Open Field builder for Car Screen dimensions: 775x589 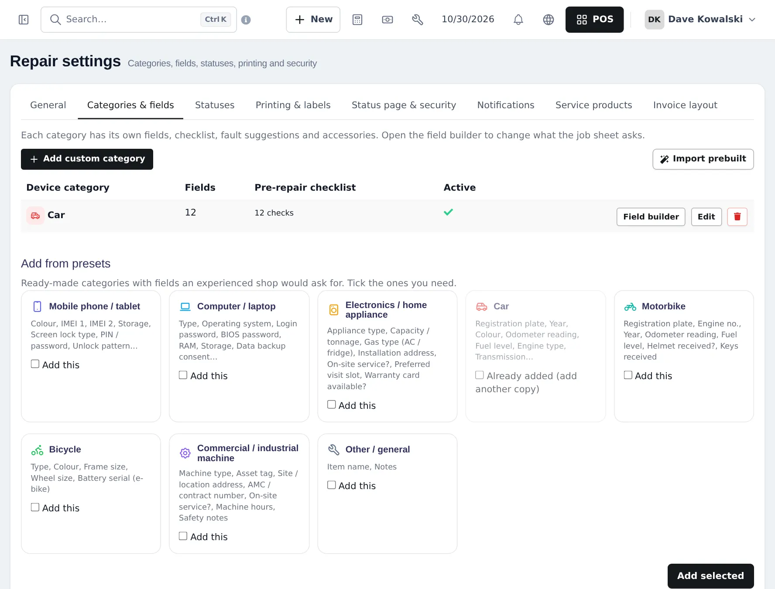point(651,217)
